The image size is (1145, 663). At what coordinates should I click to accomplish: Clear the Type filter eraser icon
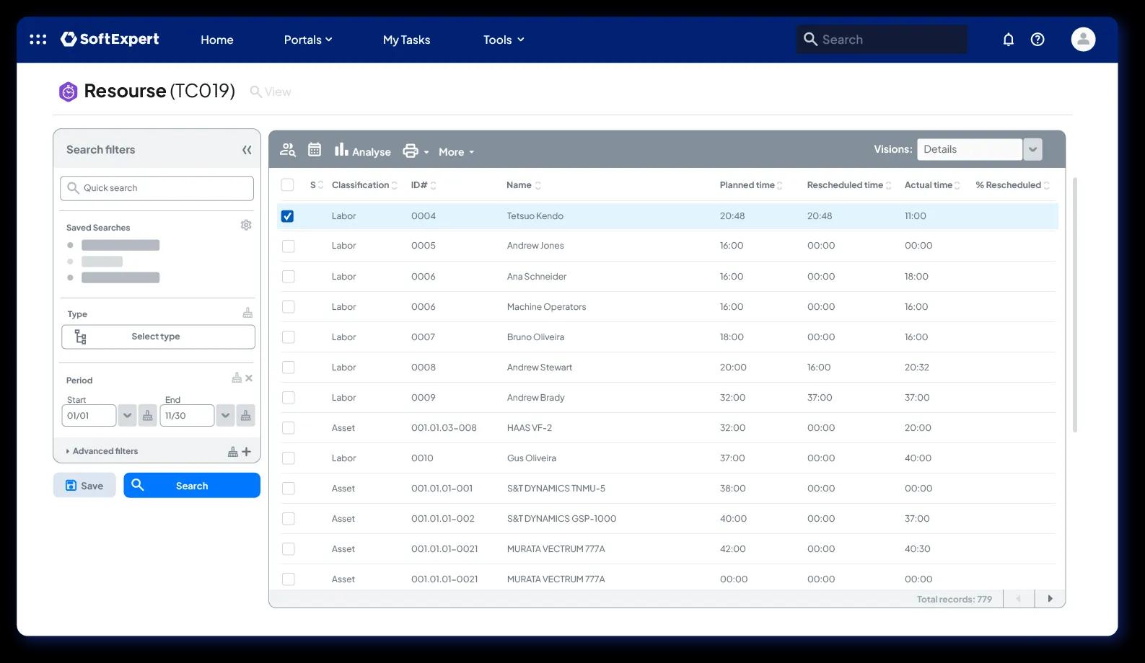point(247,313)
